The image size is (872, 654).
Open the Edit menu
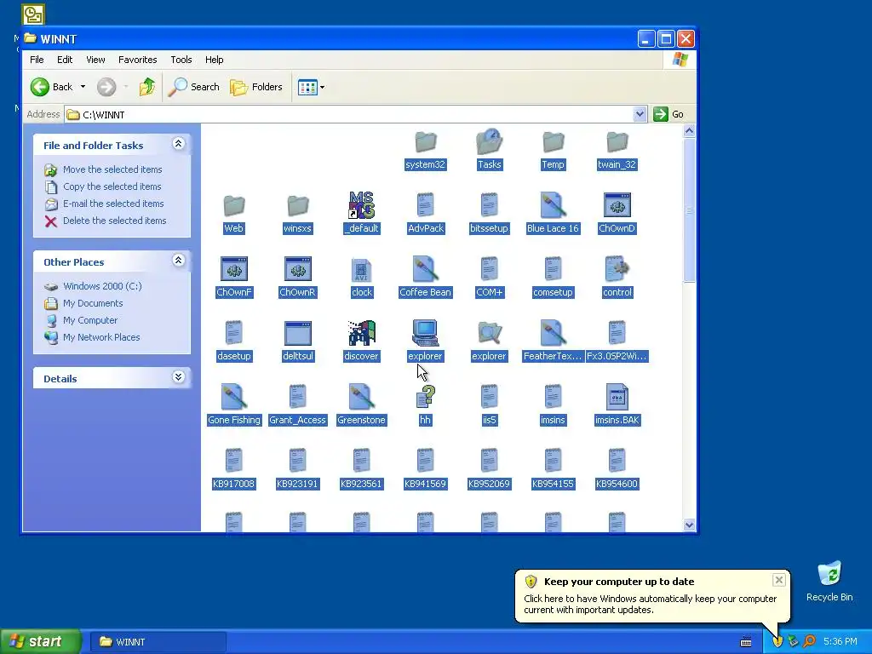click(x=65, y=60)
